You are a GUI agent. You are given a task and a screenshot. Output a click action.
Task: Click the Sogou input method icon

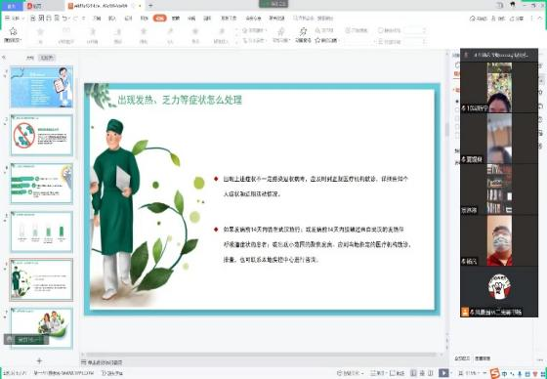pos(494,373)
